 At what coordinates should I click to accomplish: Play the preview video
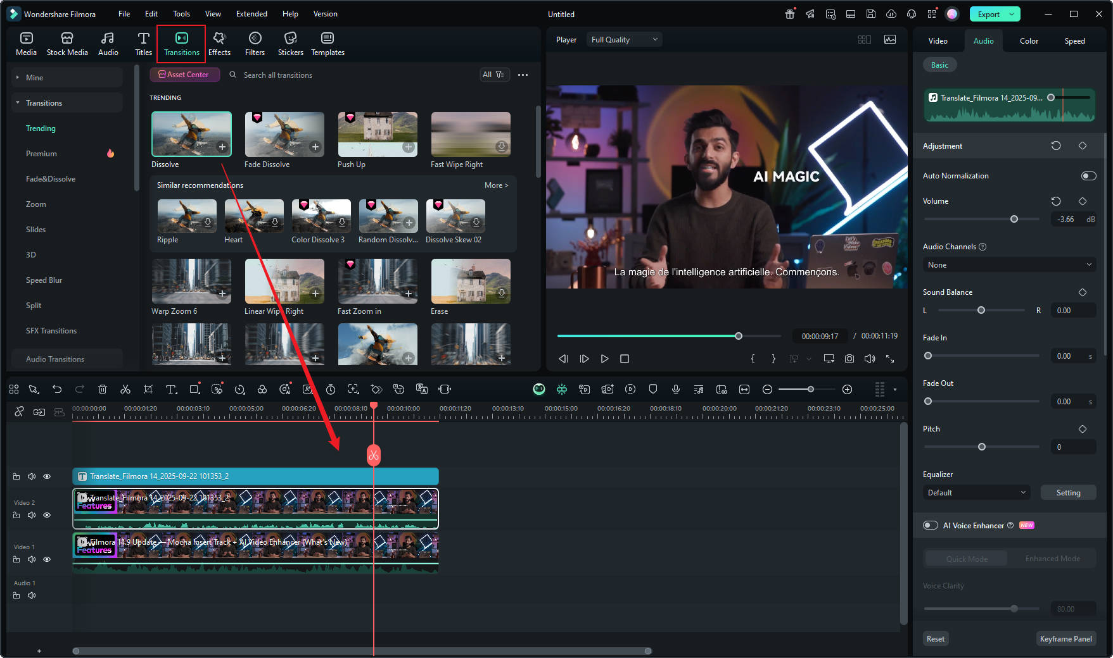point(604,359)
